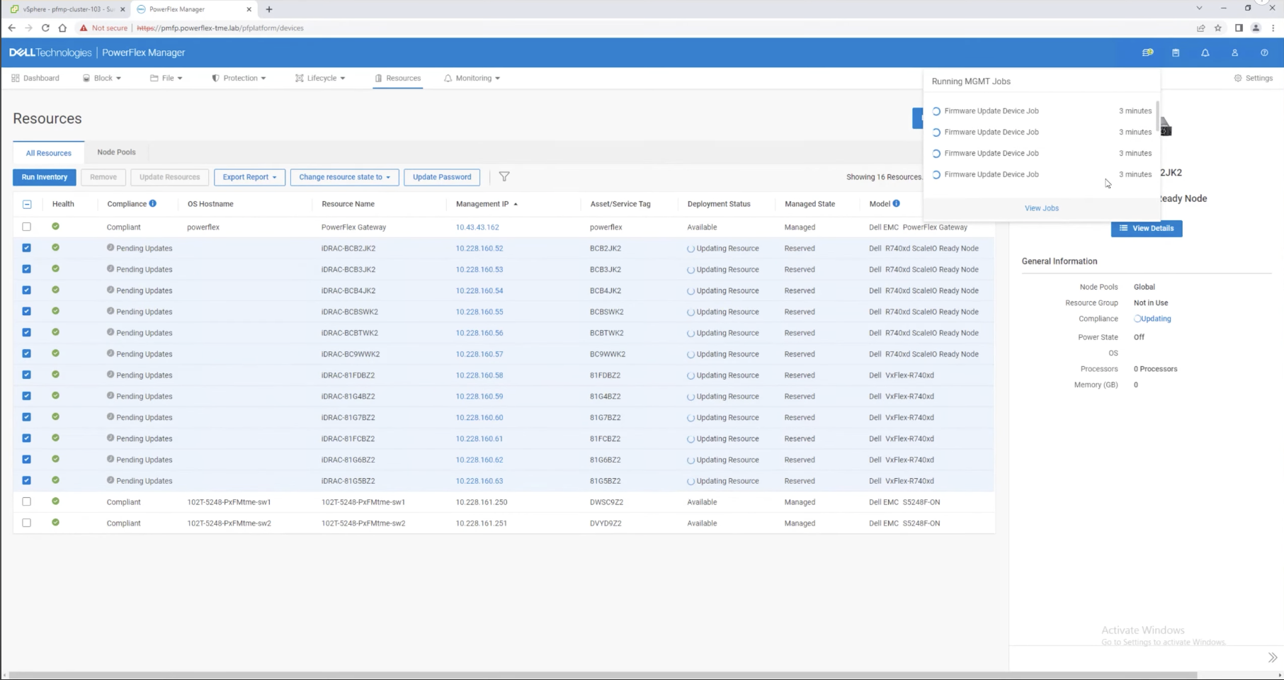
Task: Check the PowerFlex Gateway row checkbox
Action: pos(27,227)
